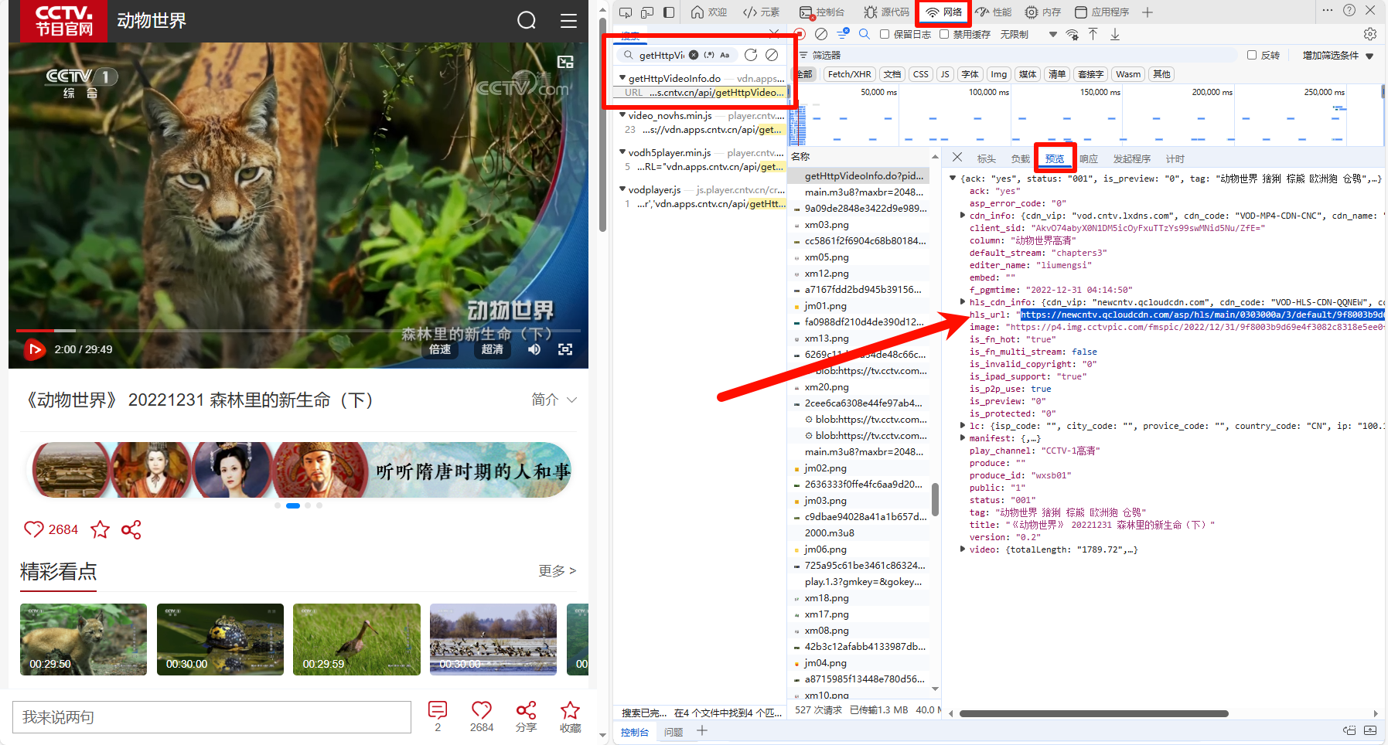The height and width of the screenshot is (745, 1388).
Task: Enable the 反转 invert checkbox
Action: pos(1252,55)
